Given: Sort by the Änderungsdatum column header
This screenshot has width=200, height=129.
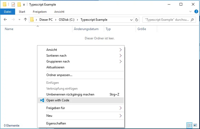Looking at the screenshot, I should [86, 29].
